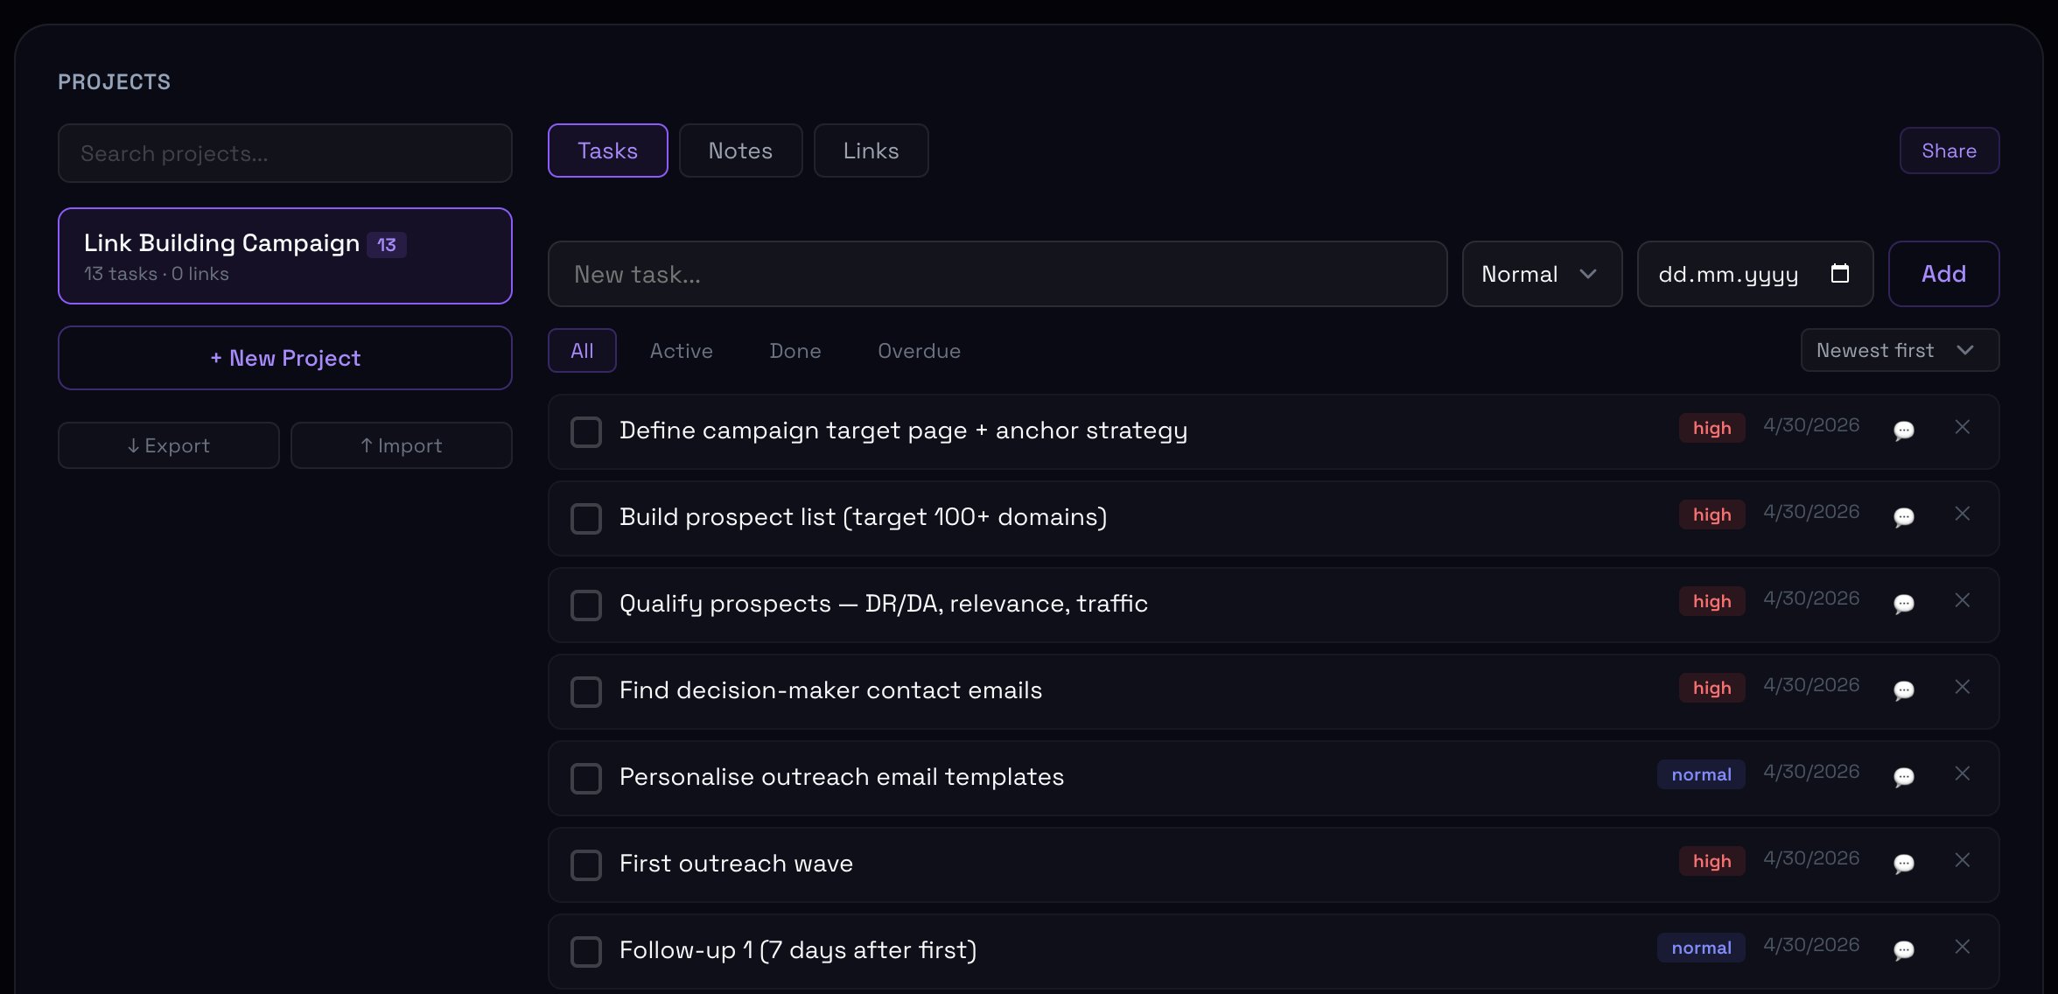2058x994 pixels.
Task: Check off Build prospect list task
Action: pos(586,519)
